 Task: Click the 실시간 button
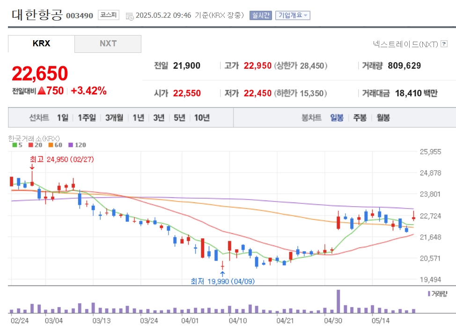pyautogui.click(x=261, y=15)
